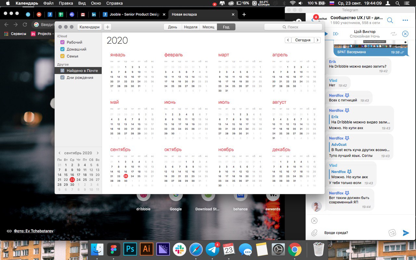Toggle the Семья calendar checkbox
Screen dimensions: 416x260
(x=63, y=56)
